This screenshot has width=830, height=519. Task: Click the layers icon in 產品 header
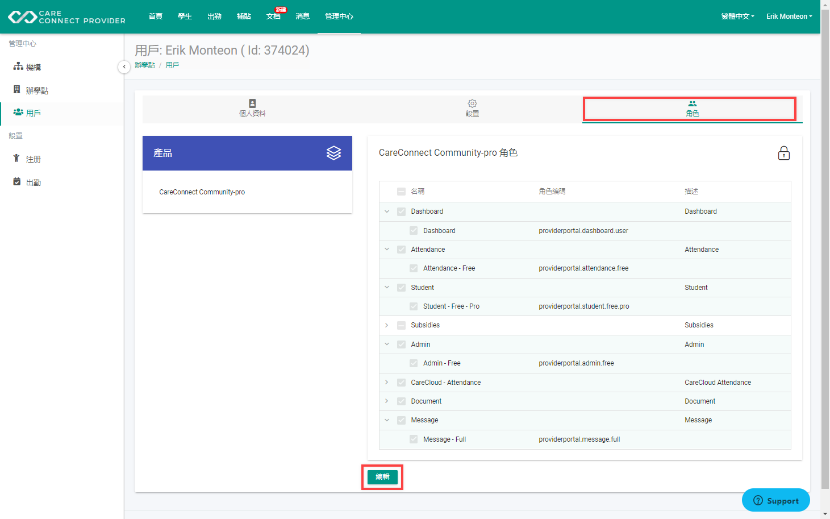point(333,153)
